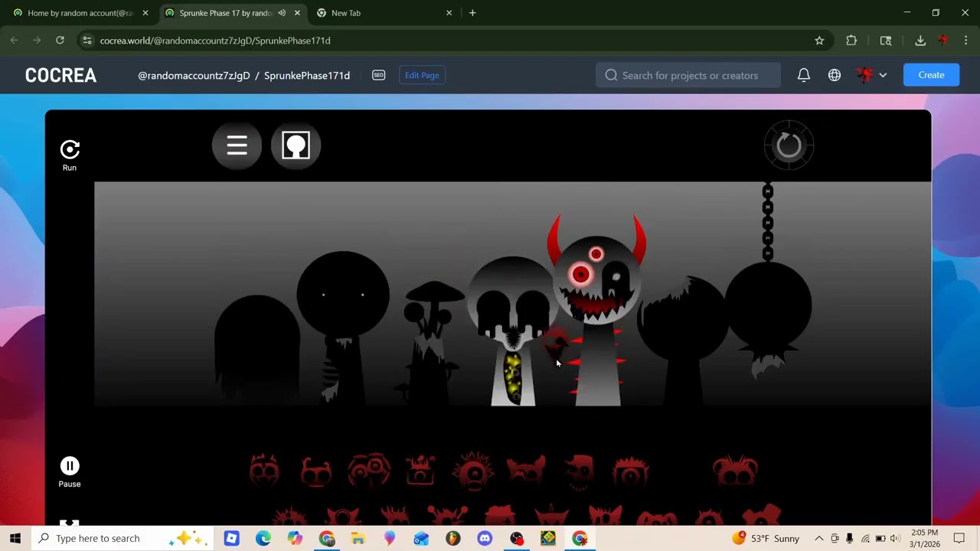This screenshot has width=980, height=551.
Task: Open a new browser tab
Action: (x=472, y=13)
